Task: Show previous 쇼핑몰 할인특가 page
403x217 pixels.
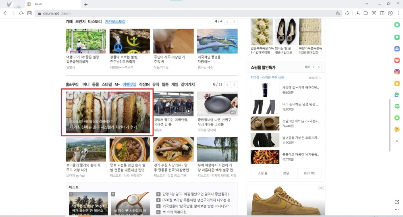Action: point(314,67)
